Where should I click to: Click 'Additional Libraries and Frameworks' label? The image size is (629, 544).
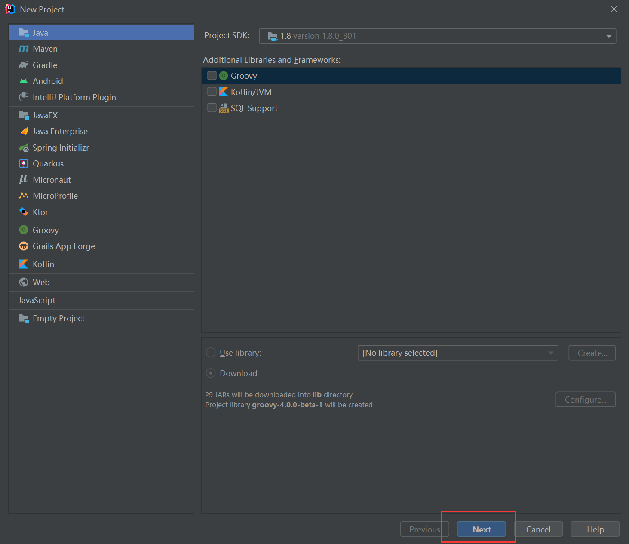[272, 60]
